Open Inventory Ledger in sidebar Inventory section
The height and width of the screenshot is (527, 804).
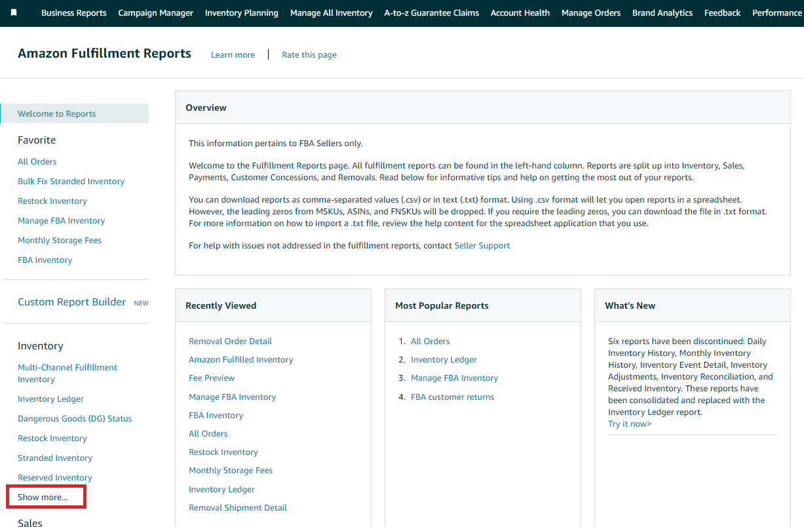(x=51, y=399)
